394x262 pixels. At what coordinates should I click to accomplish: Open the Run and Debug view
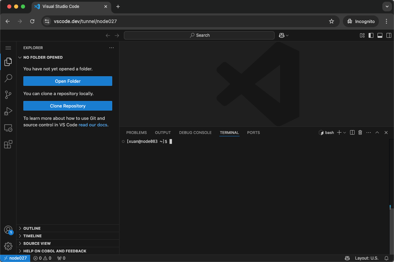tap(8, 111)
